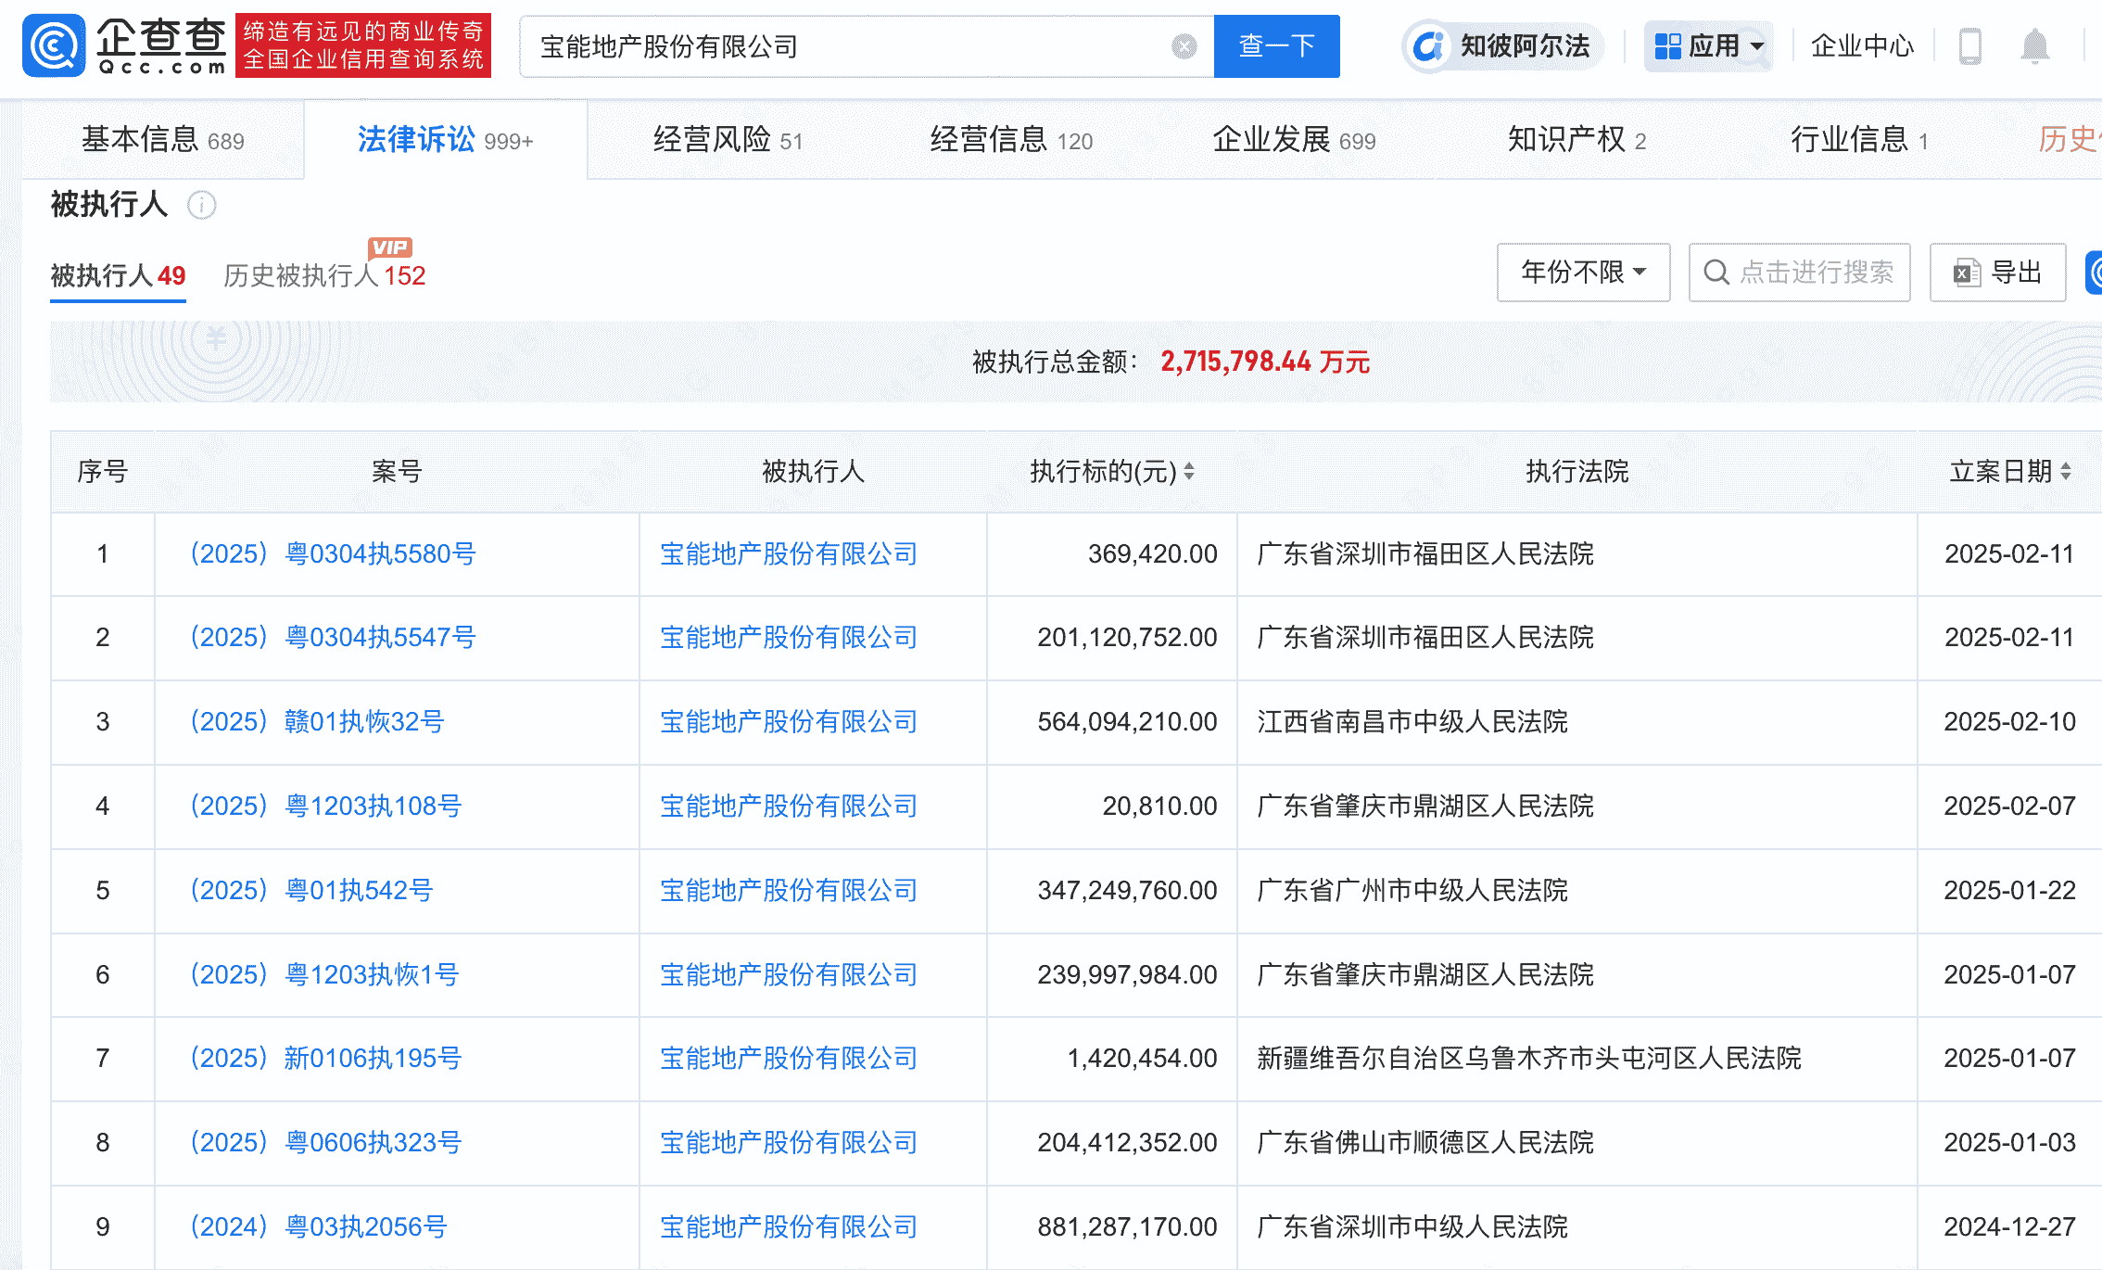This screenshot has width=2102, height=1270.
Task: Open case link (2025)粤0304执5580号
Action: pos(331,553)
